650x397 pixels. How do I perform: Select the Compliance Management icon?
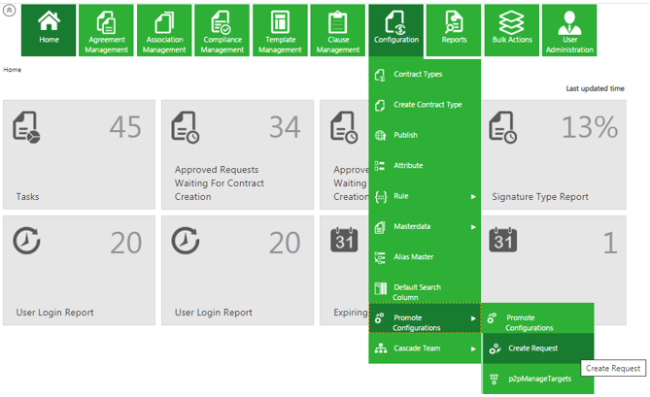(x=222, y=21)
